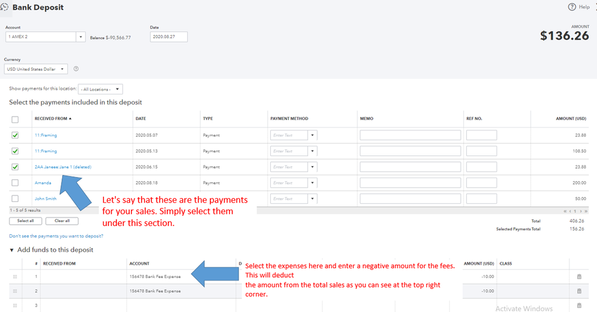
Task: Click the Memo field in the John Smith row
Action: tap(410, 198)
